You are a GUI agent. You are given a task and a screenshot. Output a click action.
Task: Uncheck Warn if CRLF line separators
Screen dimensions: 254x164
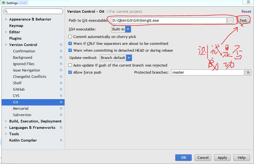coord(70,43)
